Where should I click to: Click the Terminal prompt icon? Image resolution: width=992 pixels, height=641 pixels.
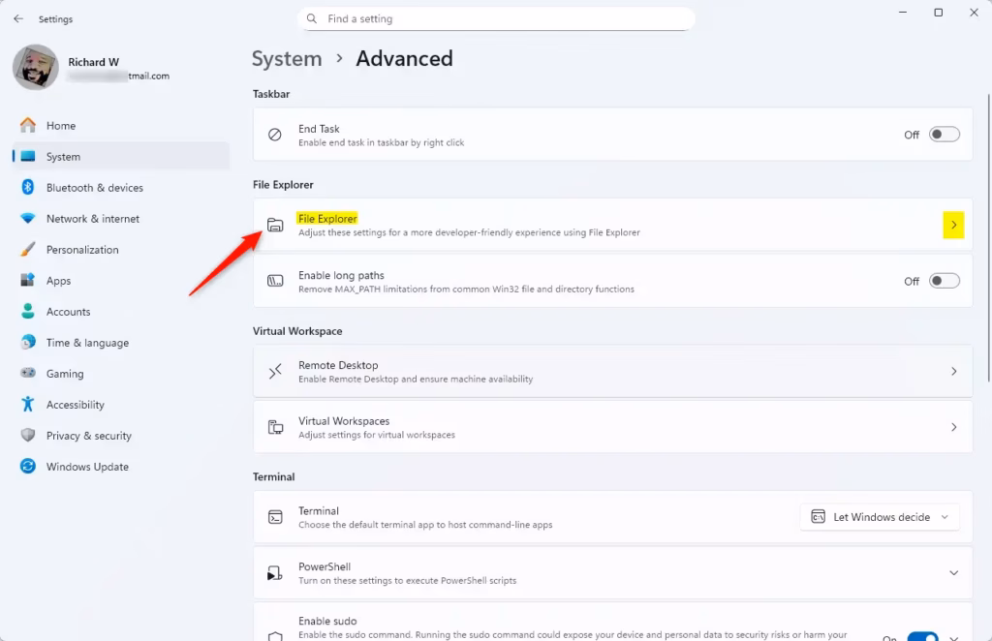coord(275,517)
